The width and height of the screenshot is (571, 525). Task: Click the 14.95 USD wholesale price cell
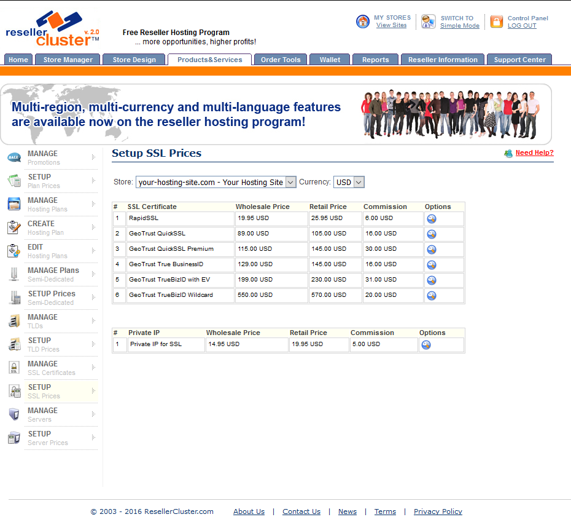coord(247,344)
